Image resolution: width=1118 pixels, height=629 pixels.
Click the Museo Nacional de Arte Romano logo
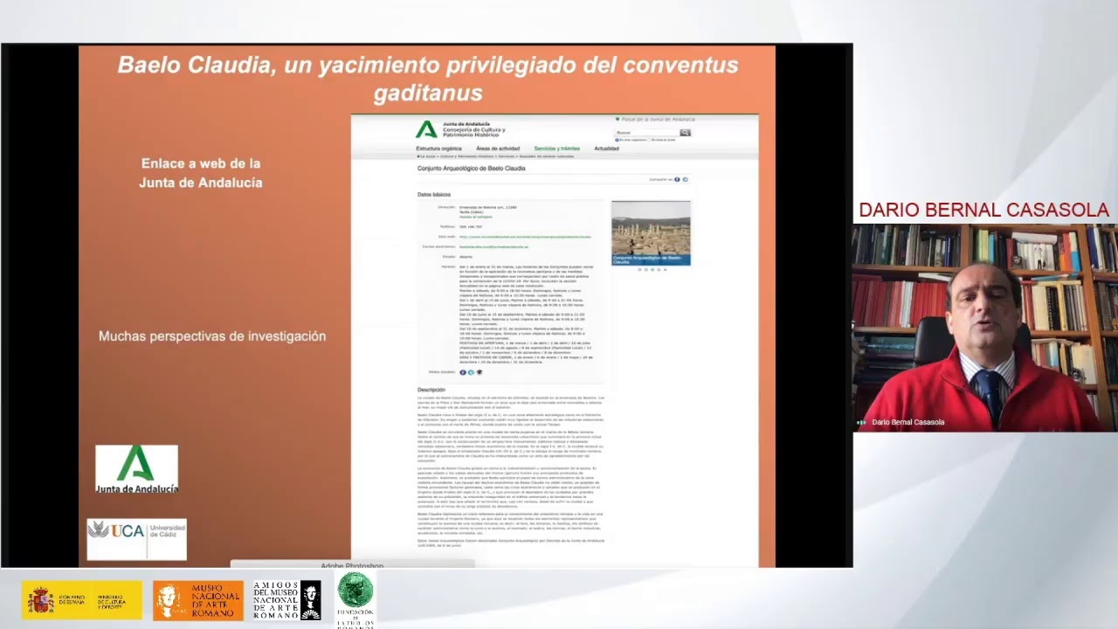(x=198, y=601)
